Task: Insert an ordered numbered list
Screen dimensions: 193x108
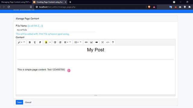Action: [60, 42]
